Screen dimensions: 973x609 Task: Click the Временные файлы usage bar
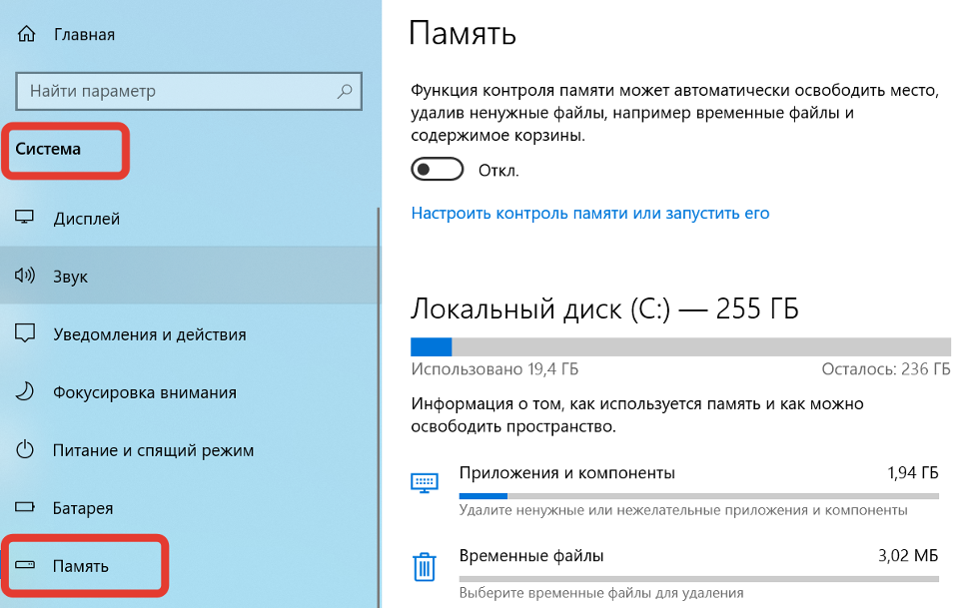tap(698, 579)
